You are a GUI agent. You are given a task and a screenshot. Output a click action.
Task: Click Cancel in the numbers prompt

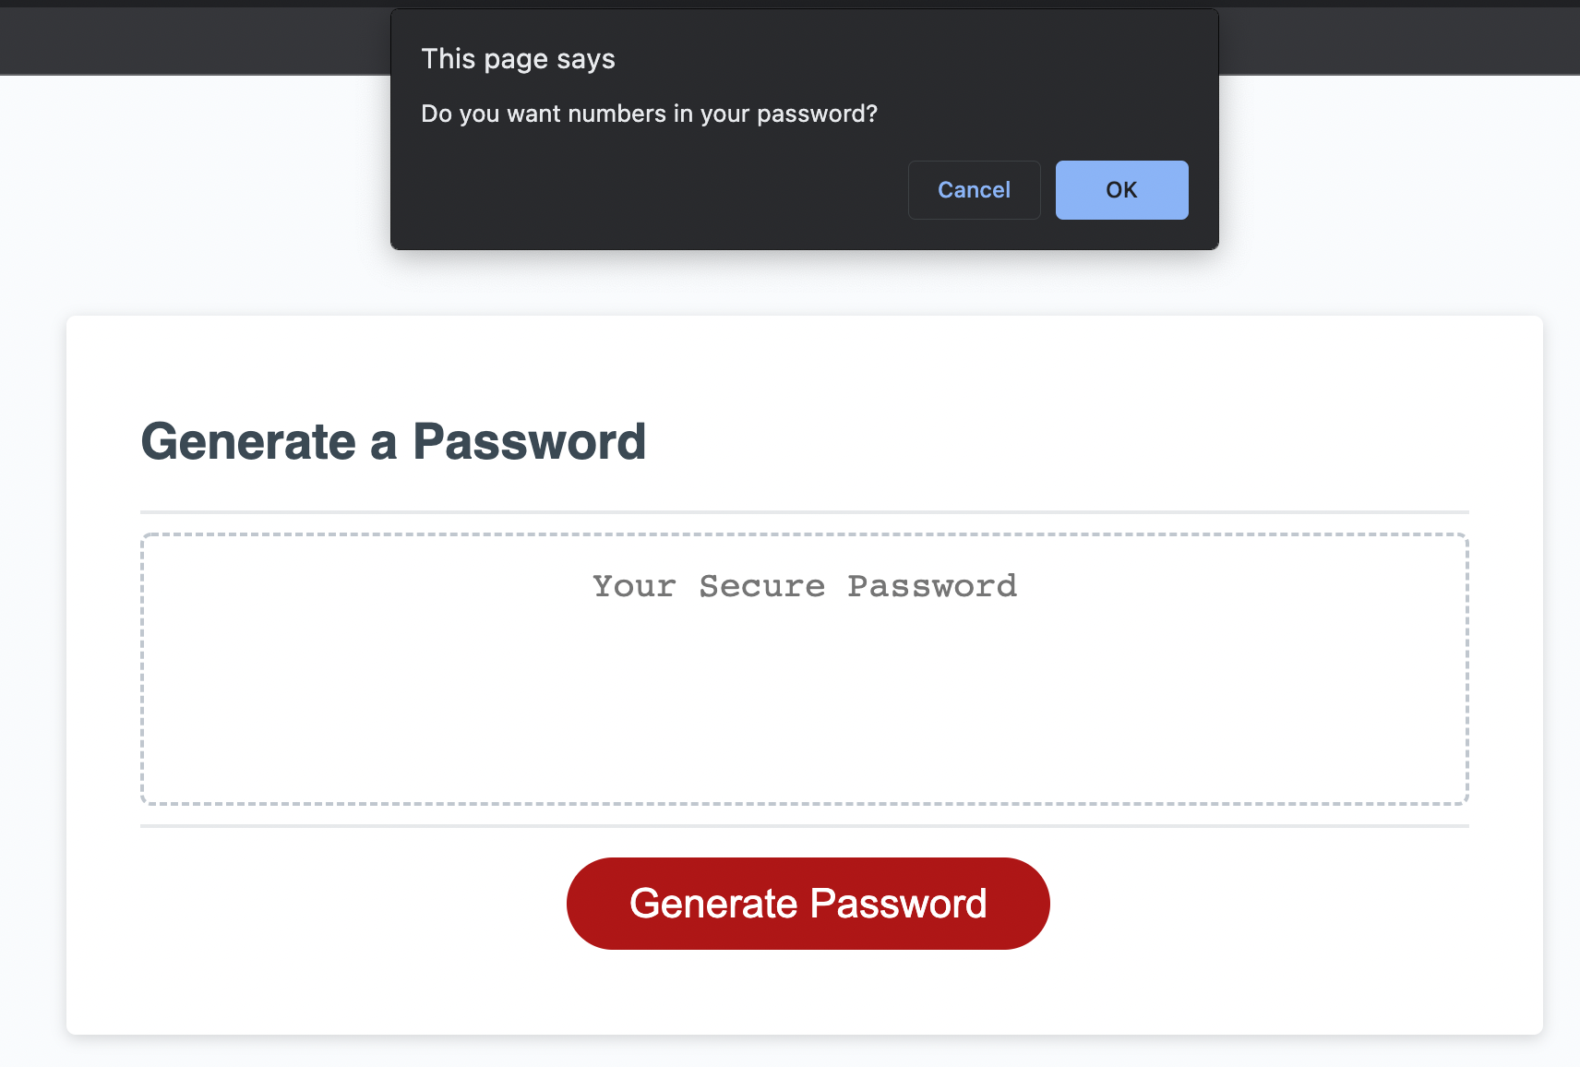974,190
